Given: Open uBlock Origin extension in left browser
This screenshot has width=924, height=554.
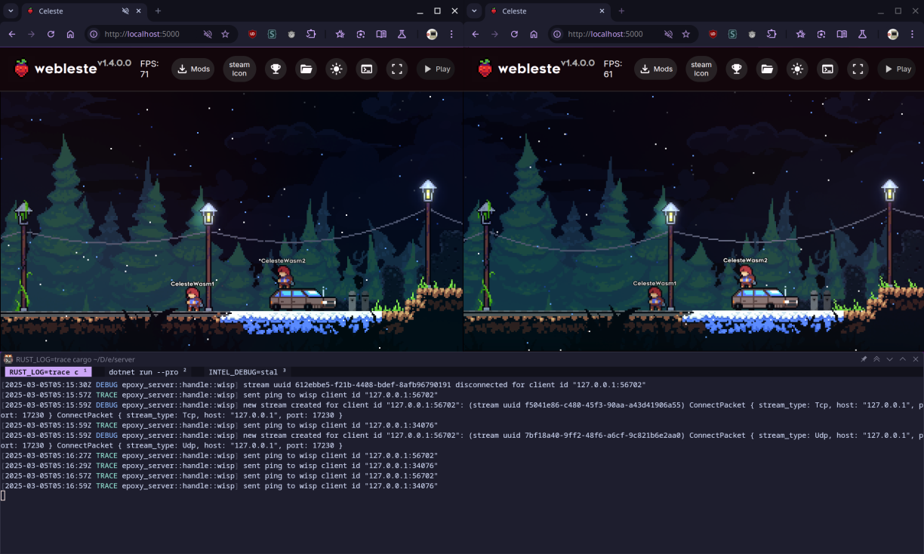Looking at the screenshot, I should pos(252,34).
